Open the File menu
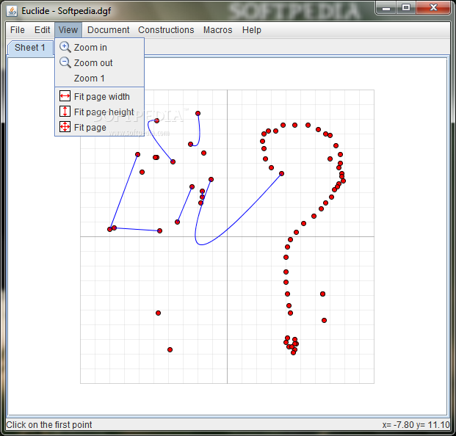 [x=18, y=30]
